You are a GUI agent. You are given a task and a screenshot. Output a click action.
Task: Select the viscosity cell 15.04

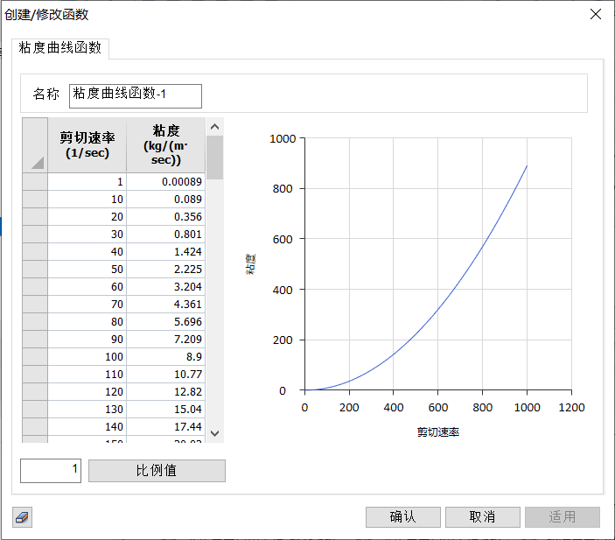pos(165,410)
